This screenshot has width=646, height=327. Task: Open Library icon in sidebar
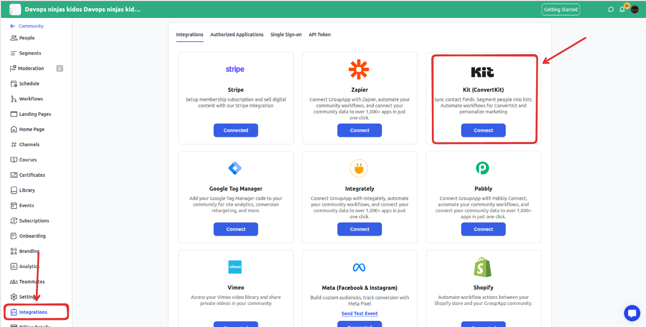(x=14, y=190)
